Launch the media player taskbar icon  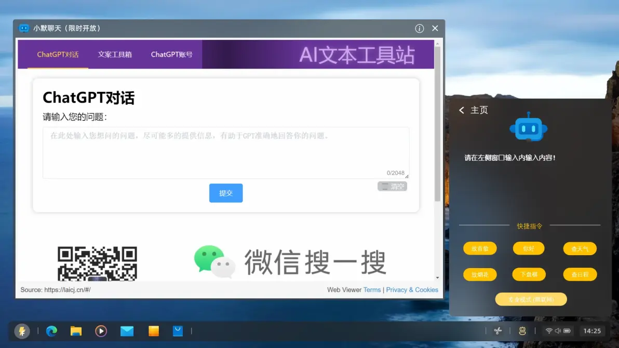101,331
